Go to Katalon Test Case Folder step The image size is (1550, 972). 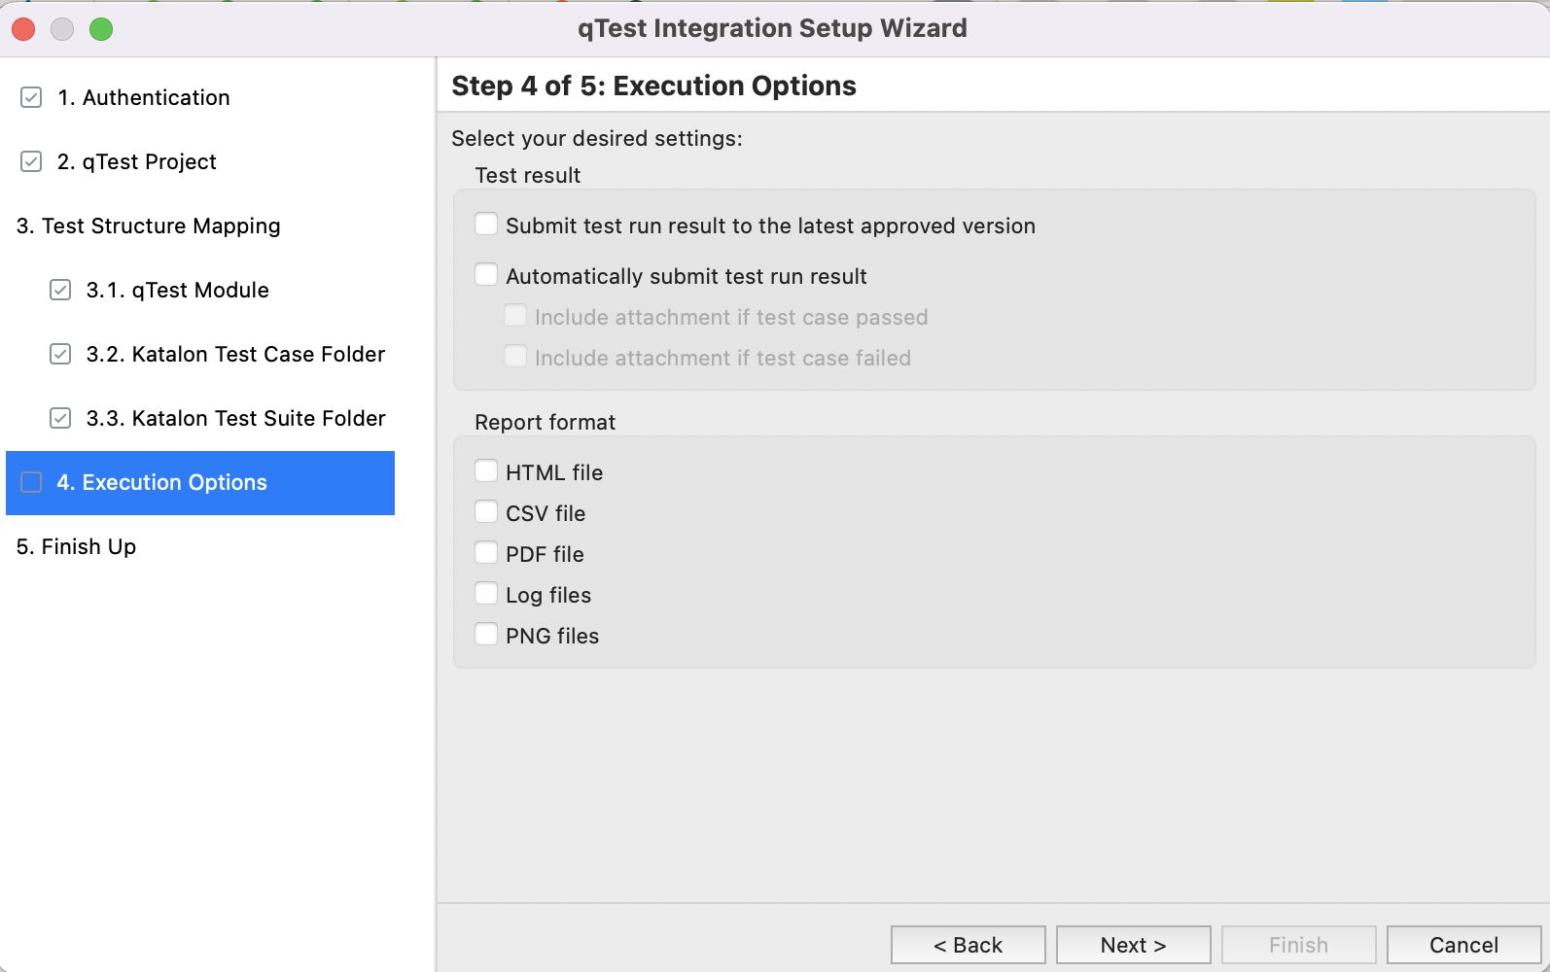tap(235, 354)
